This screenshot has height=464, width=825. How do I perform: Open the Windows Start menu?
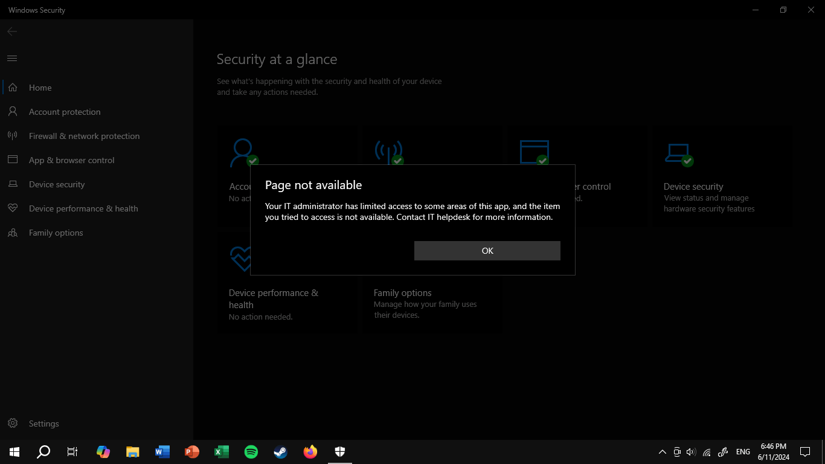coord(14,451)
